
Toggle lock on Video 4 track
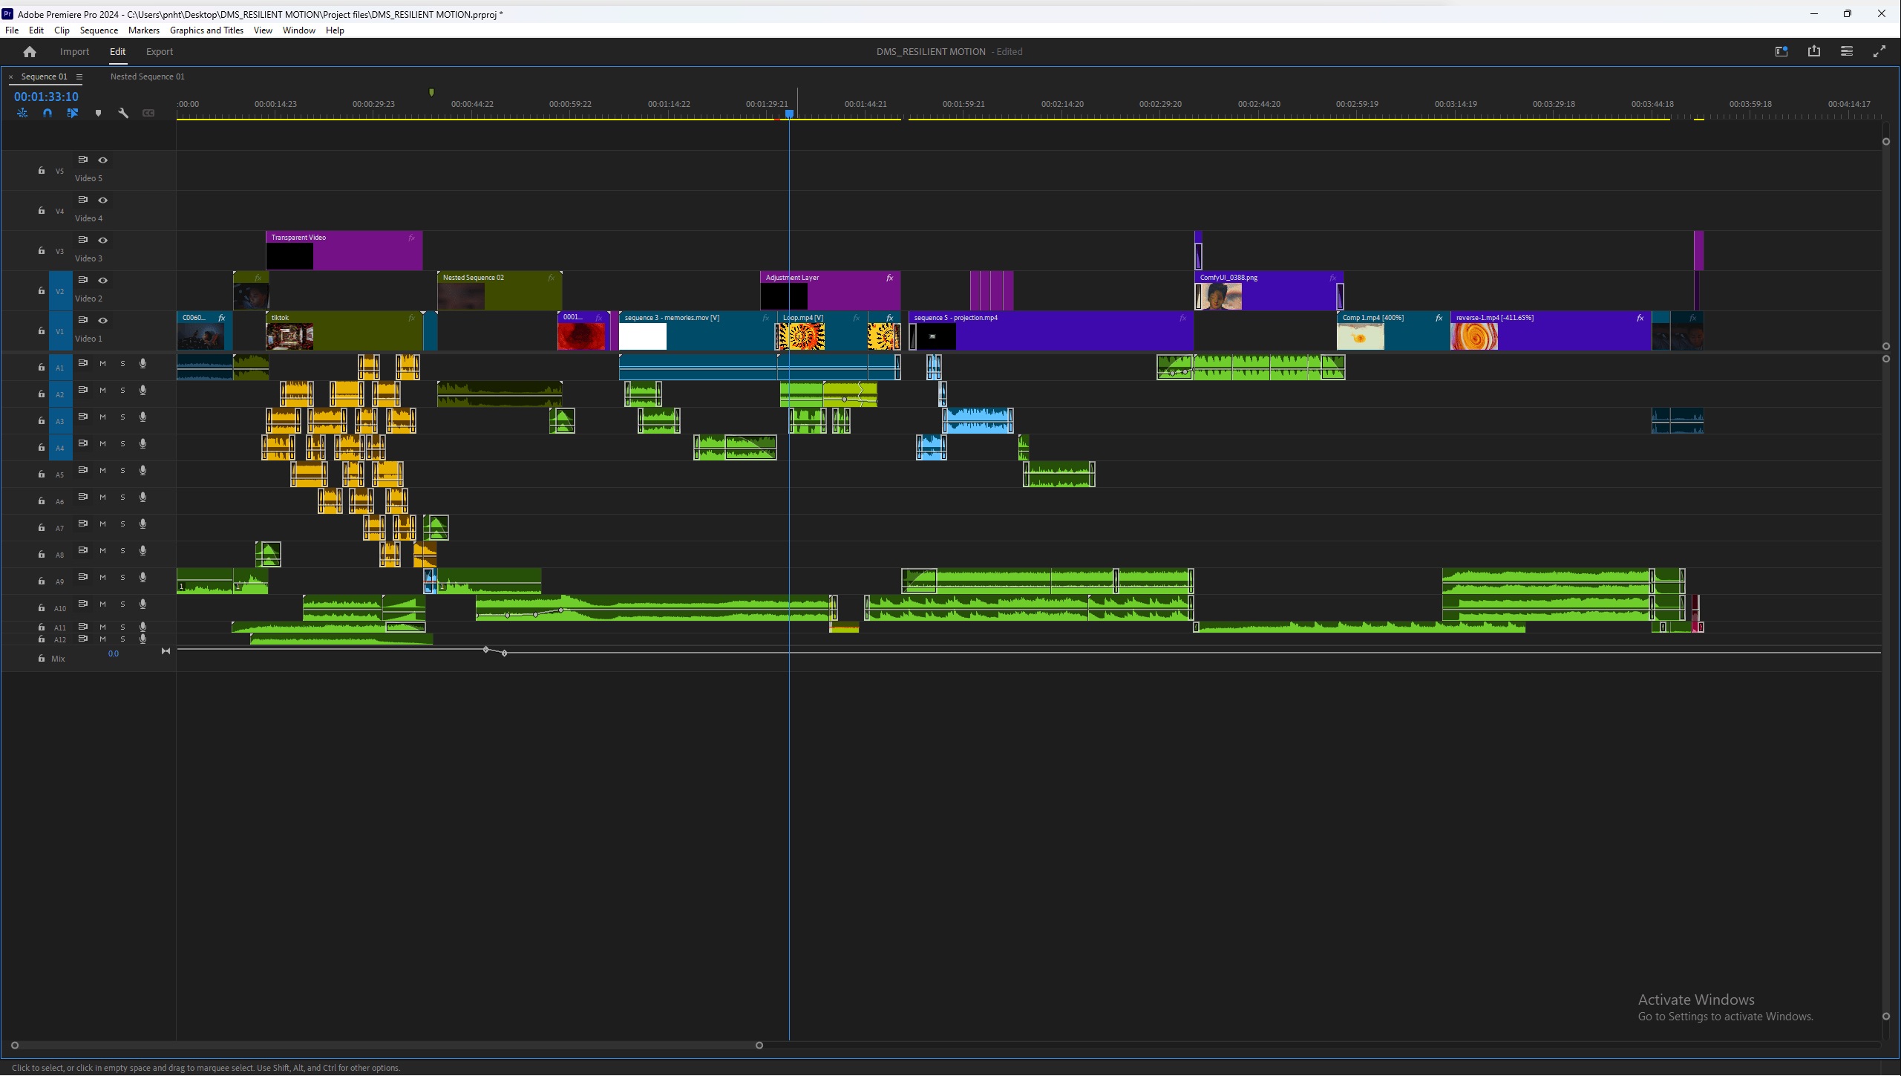point(42,211)
